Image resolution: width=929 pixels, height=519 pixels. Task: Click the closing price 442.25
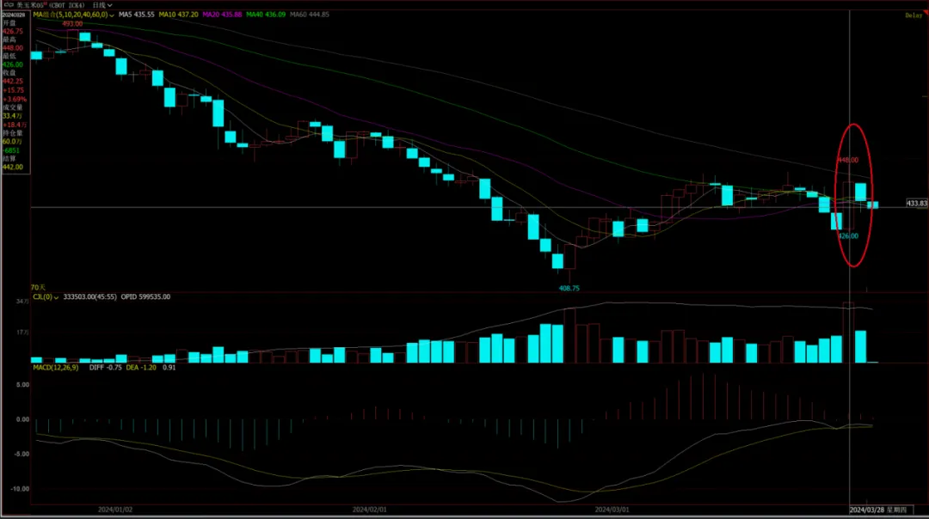click(12, 81)
